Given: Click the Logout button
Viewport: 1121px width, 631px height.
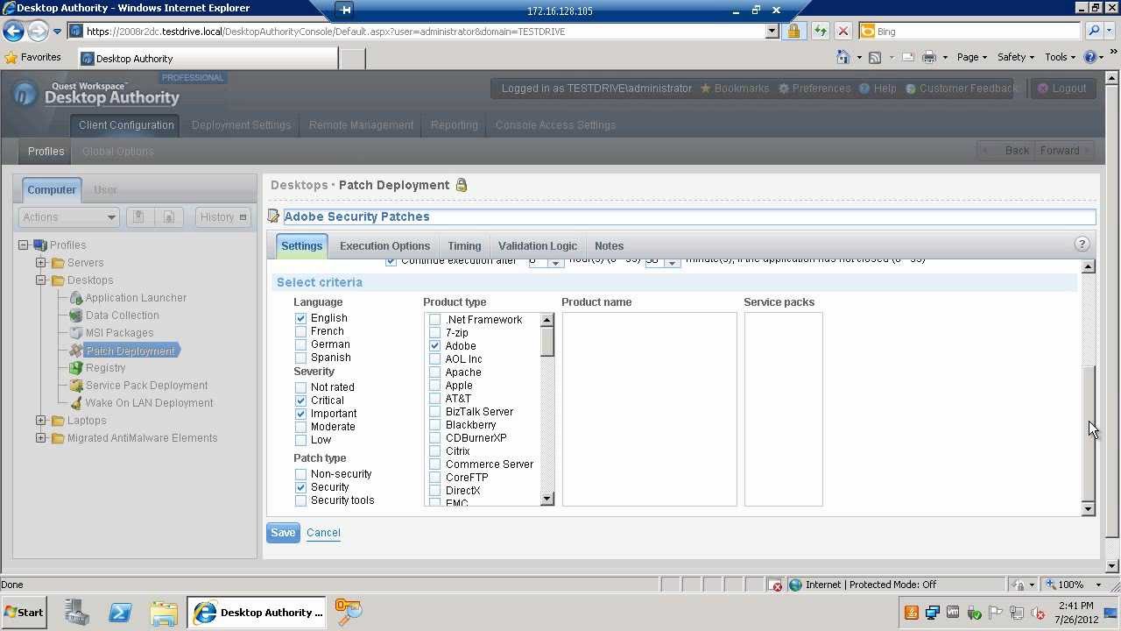Looking at the screenshot, I should click(1061, 89).
